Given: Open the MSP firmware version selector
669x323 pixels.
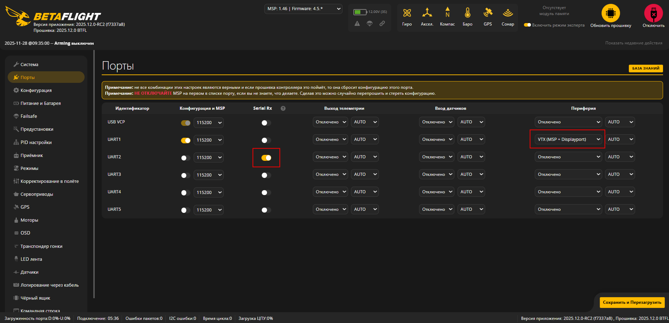Looking at the screenshot, I should [303, 9].
